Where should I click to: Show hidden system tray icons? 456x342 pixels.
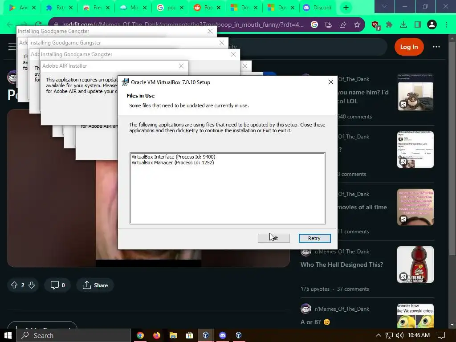pyautogui.click(x=379, y=335)
